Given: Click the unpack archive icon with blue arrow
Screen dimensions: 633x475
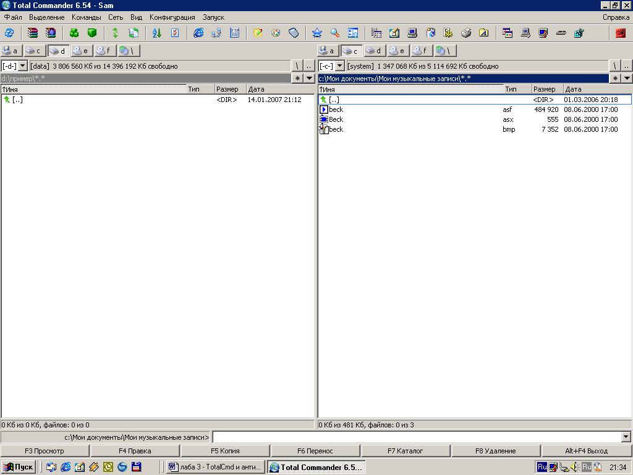Looking at the screenshot, I should [51, 33].
